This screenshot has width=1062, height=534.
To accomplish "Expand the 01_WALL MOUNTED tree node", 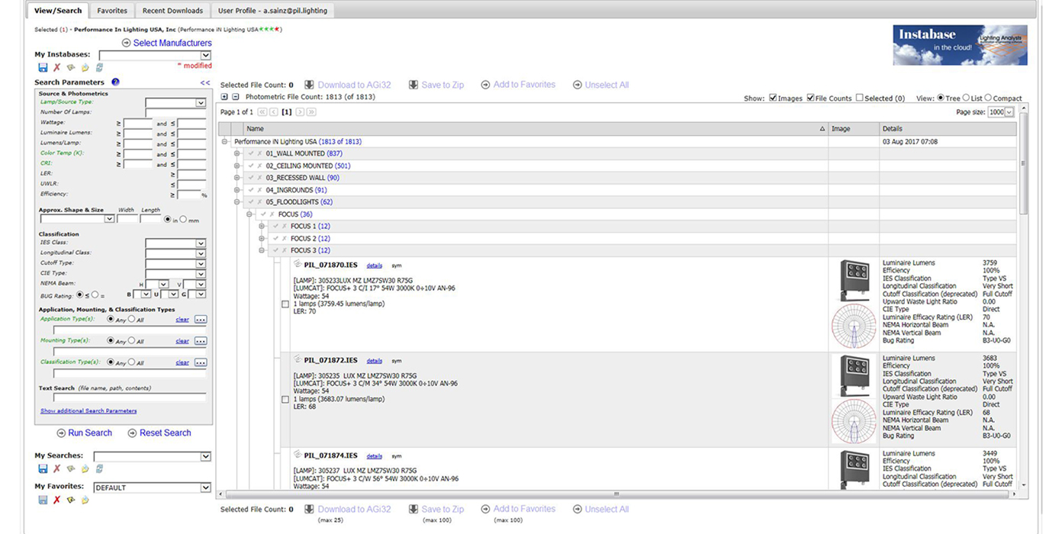I will click(237, 153).
